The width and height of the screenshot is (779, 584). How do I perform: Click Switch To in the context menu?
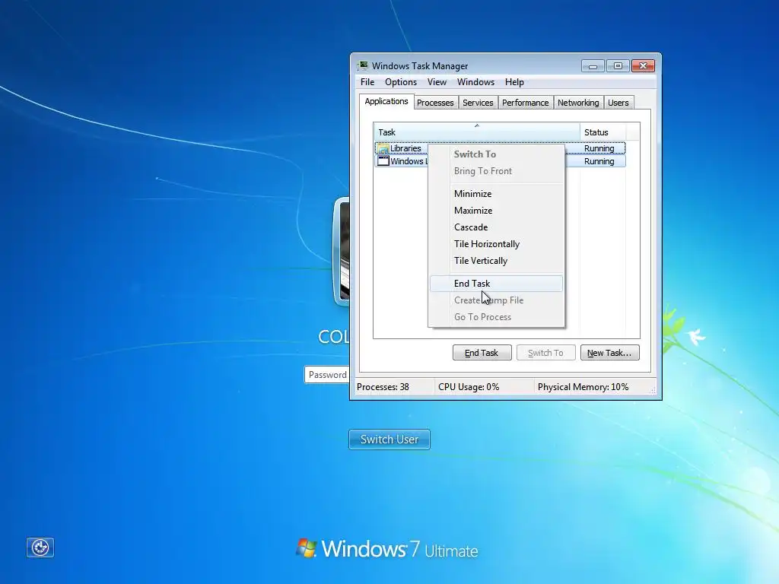(496, 154)
